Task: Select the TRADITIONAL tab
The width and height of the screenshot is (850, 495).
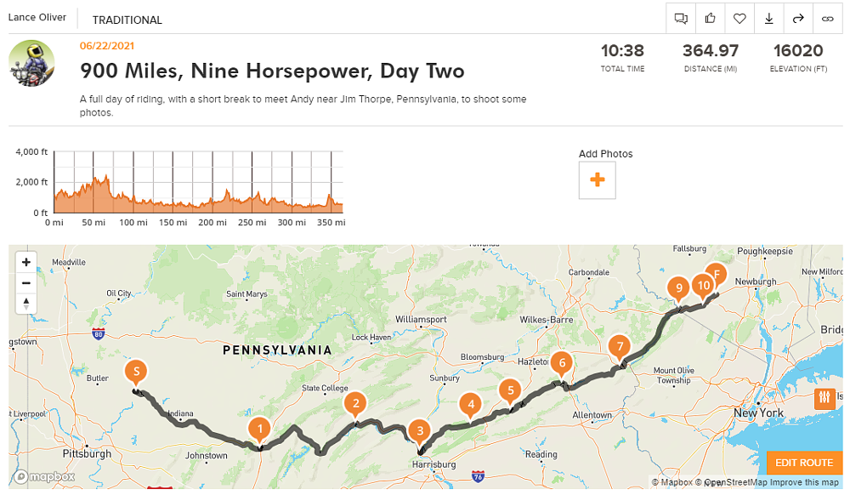Action: 127,20
